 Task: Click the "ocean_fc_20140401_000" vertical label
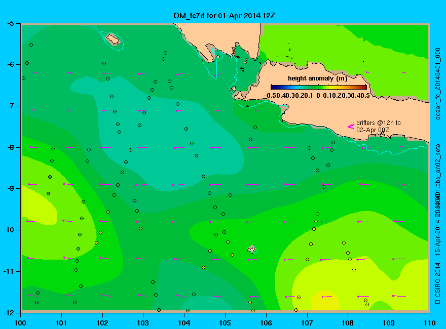coord(438,84)
